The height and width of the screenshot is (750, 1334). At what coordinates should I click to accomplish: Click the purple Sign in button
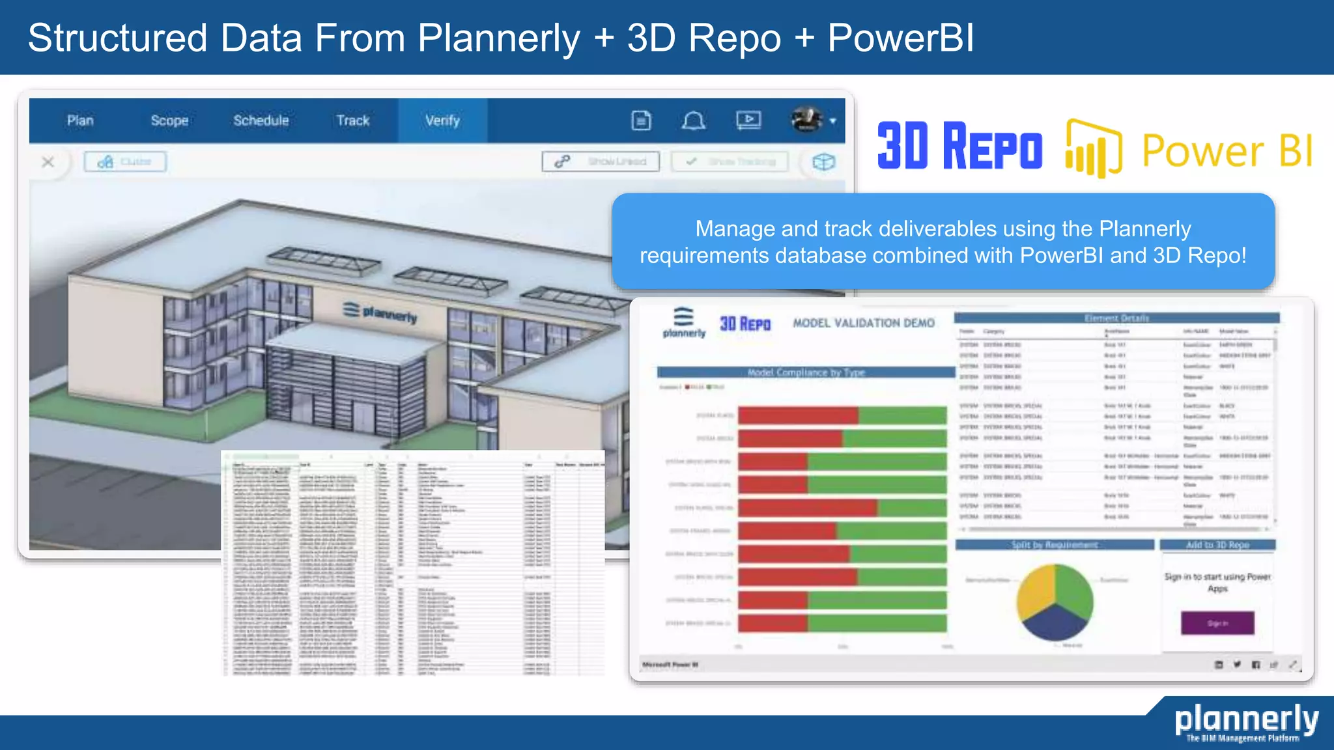[x=1217, y=623]
